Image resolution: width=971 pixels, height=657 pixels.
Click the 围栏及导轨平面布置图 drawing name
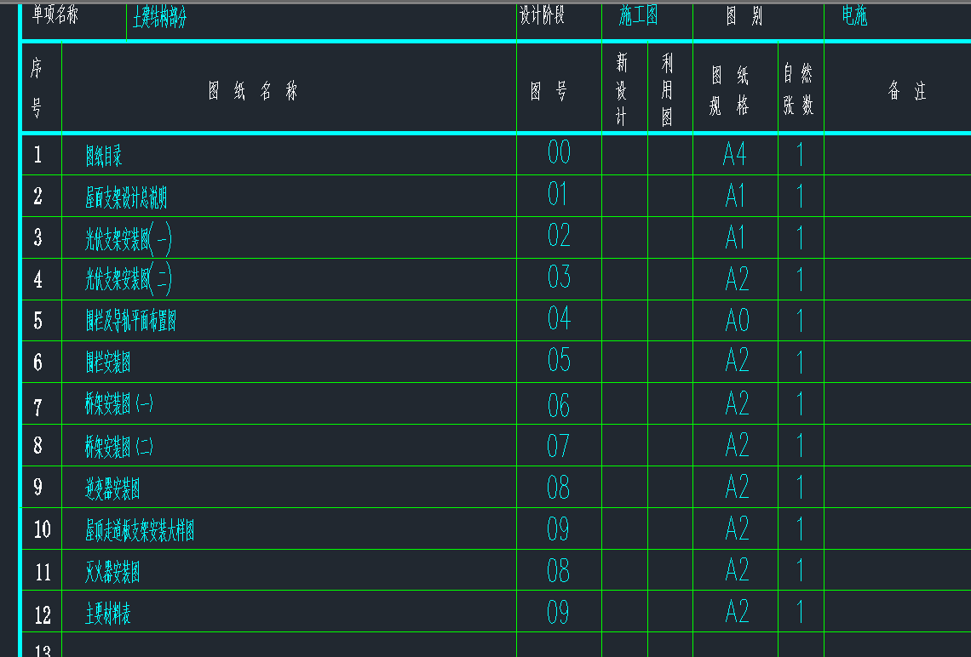[130, 322]
